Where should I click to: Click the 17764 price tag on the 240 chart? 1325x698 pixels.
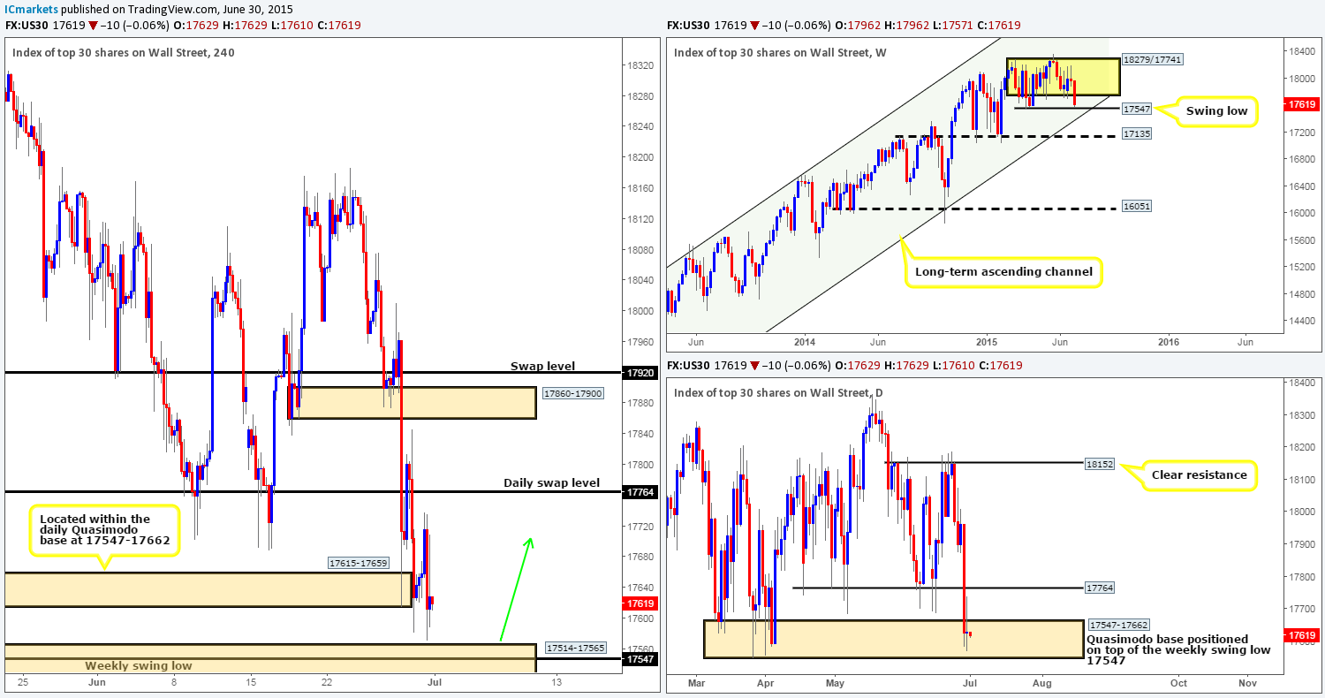point(641,491)
